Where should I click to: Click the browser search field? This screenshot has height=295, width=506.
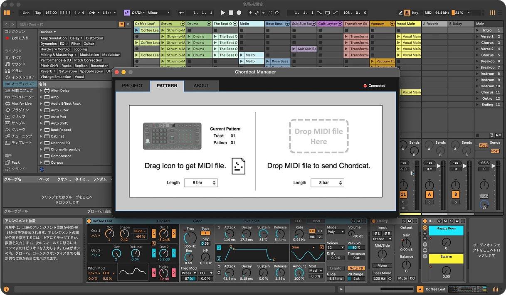(x=67, y=25)
